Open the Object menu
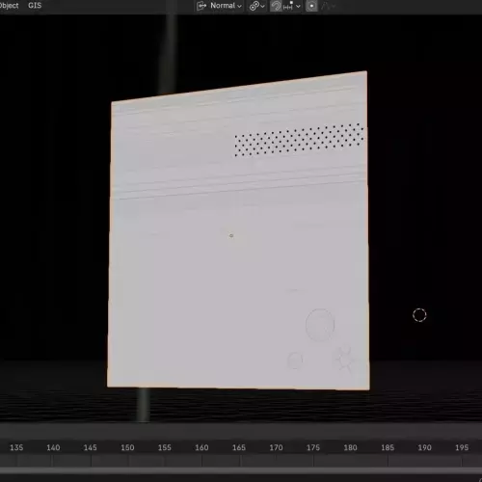Viewport: 482px width, 482px height. (10, 6)
